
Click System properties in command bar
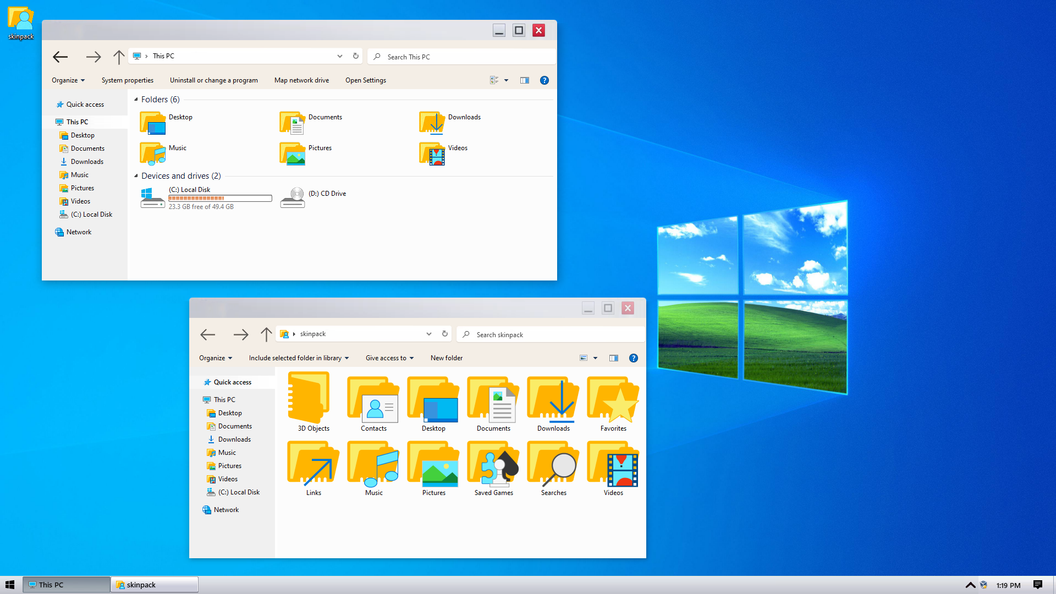click(127, 80)
